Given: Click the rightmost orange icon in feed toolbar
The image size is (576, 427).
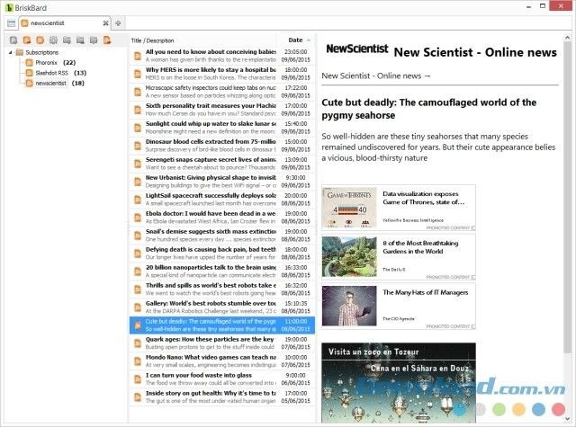Looking at the screenshot, I should (x=106, y=40).
